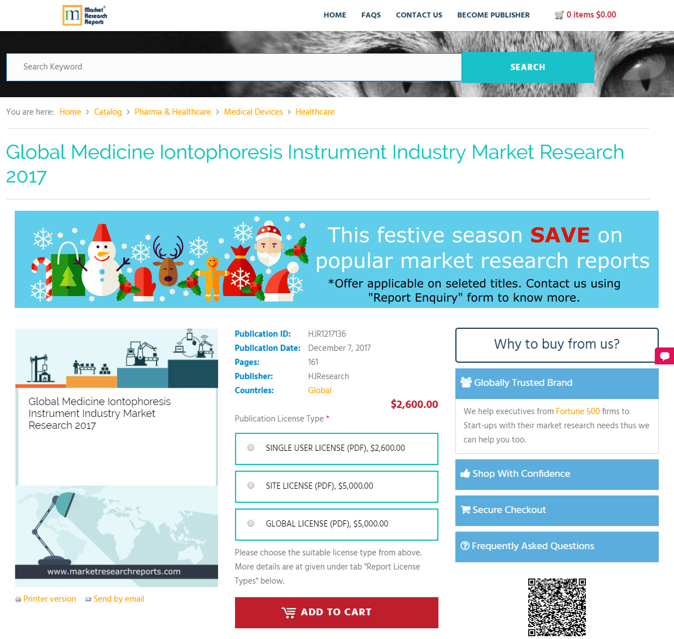This screenshot has width=674, height=639.
Task: Click the printer icon beside Printer version
Action: click(x=18, y=599)
